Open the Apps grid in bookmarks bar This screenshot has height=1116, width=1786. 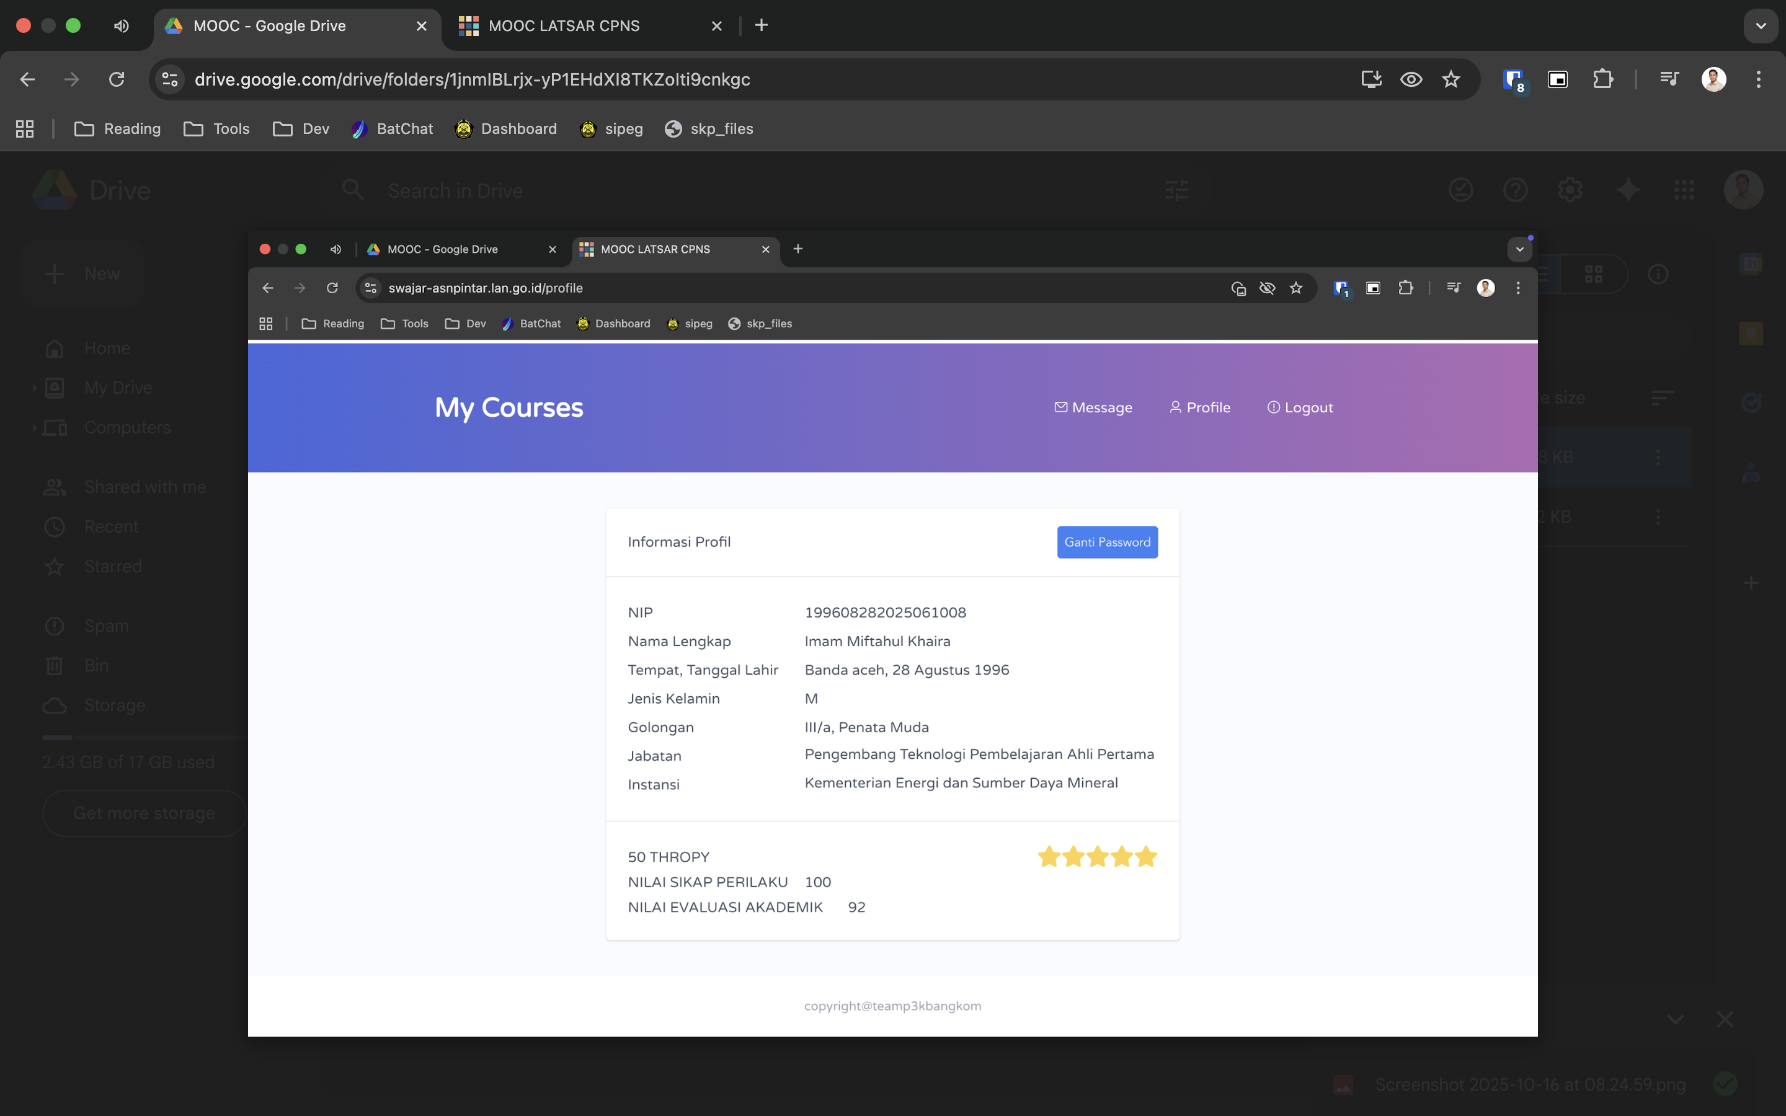click(24, 128)
